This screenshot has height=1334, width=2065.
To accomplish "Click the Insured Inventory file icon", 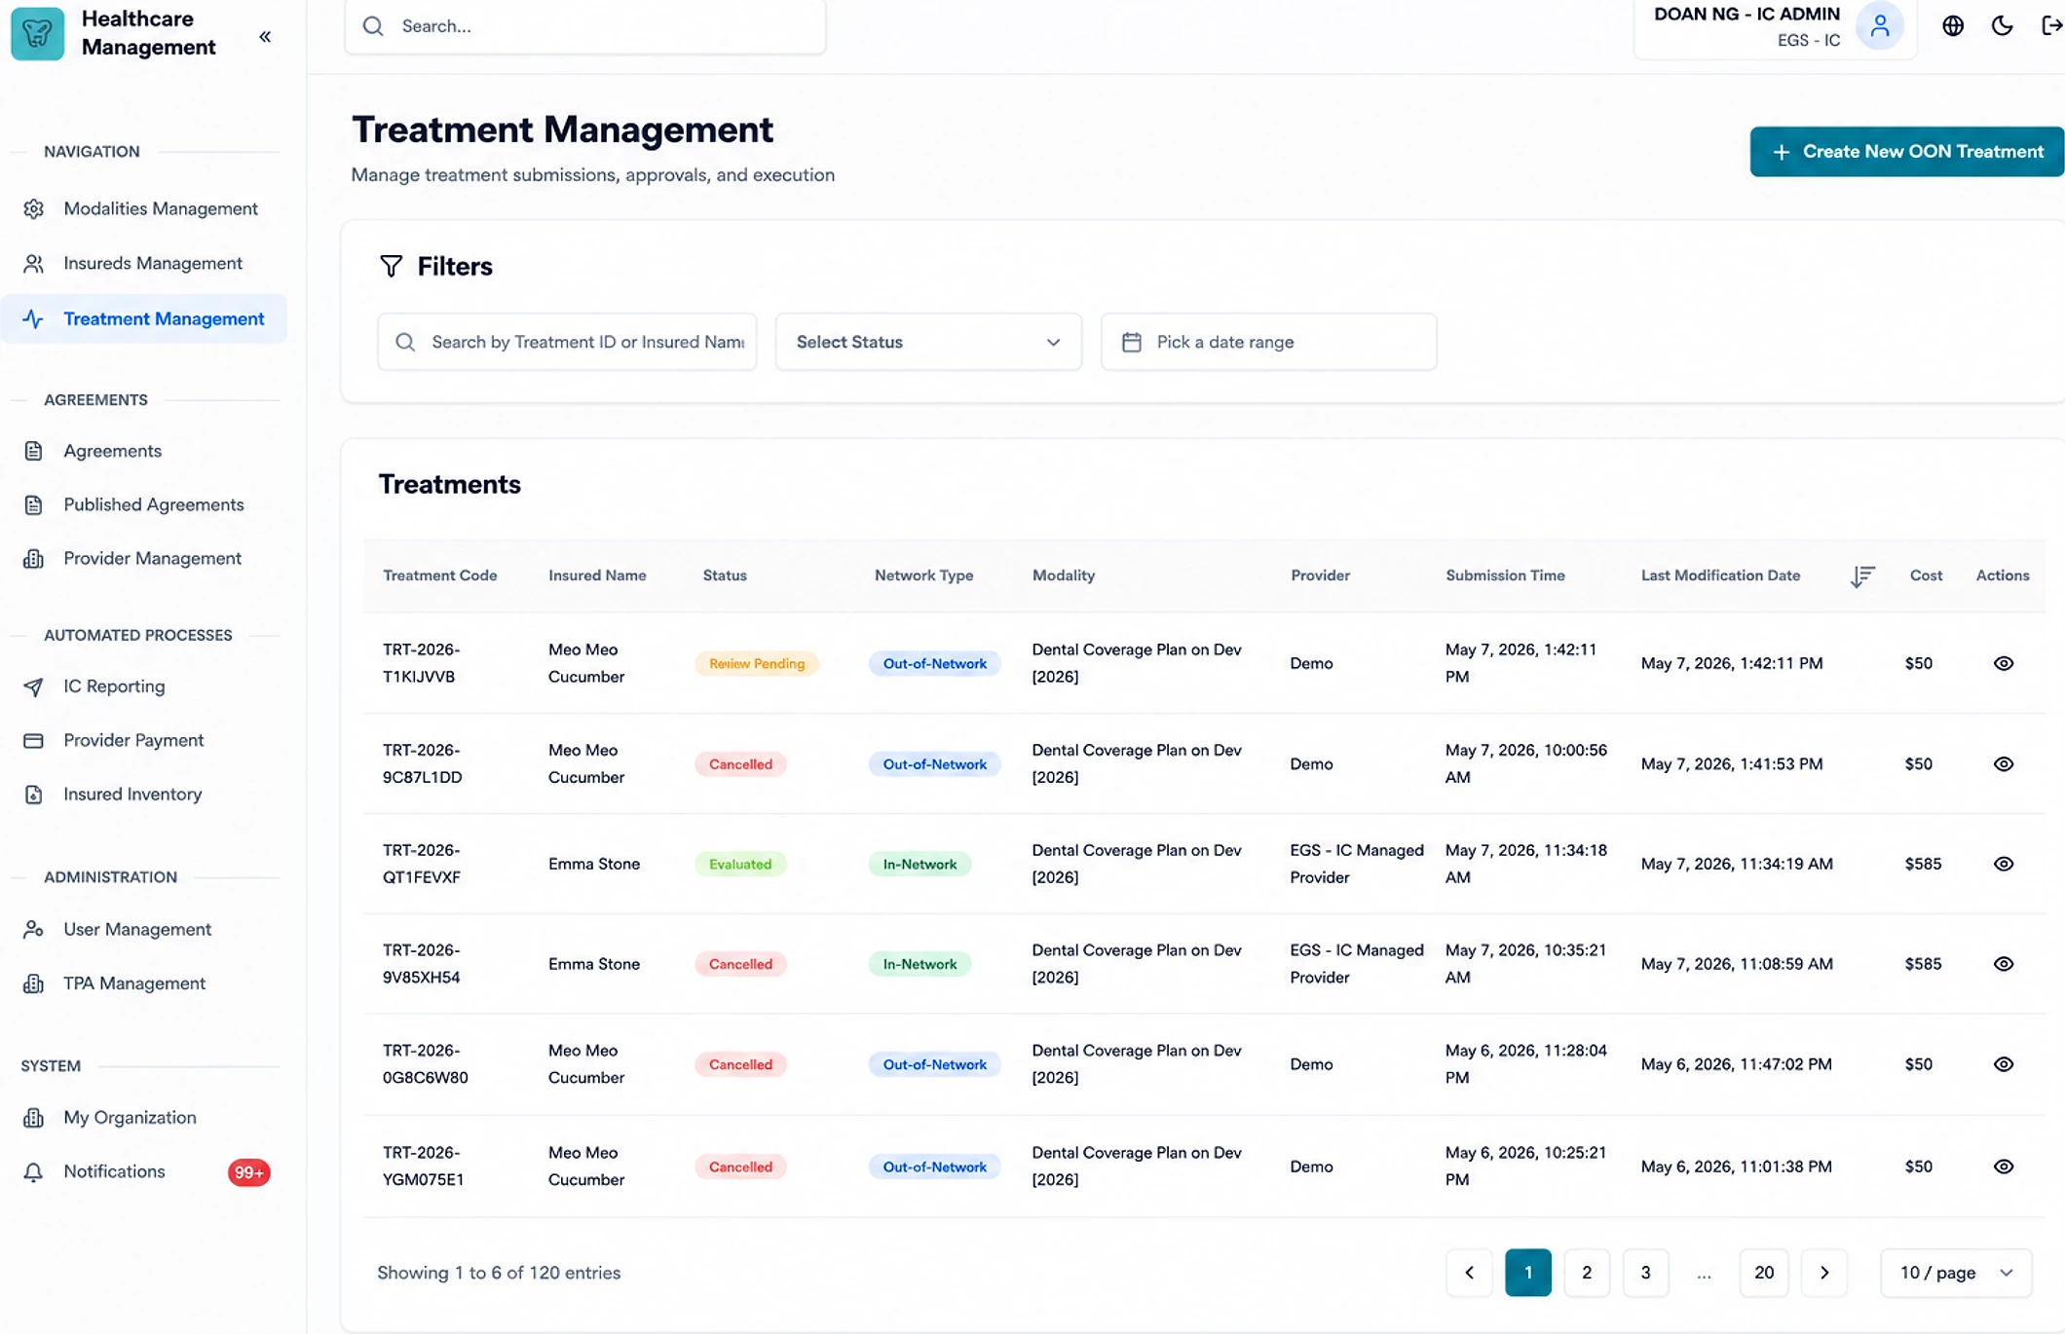I will click(33, 795).
